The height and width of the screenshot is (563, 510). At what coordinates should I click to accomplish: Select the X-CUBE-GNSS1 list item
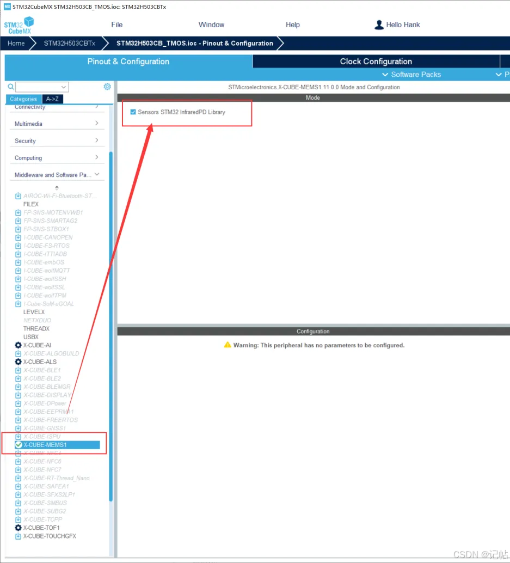pyautogui.click(x=45, y=428)
